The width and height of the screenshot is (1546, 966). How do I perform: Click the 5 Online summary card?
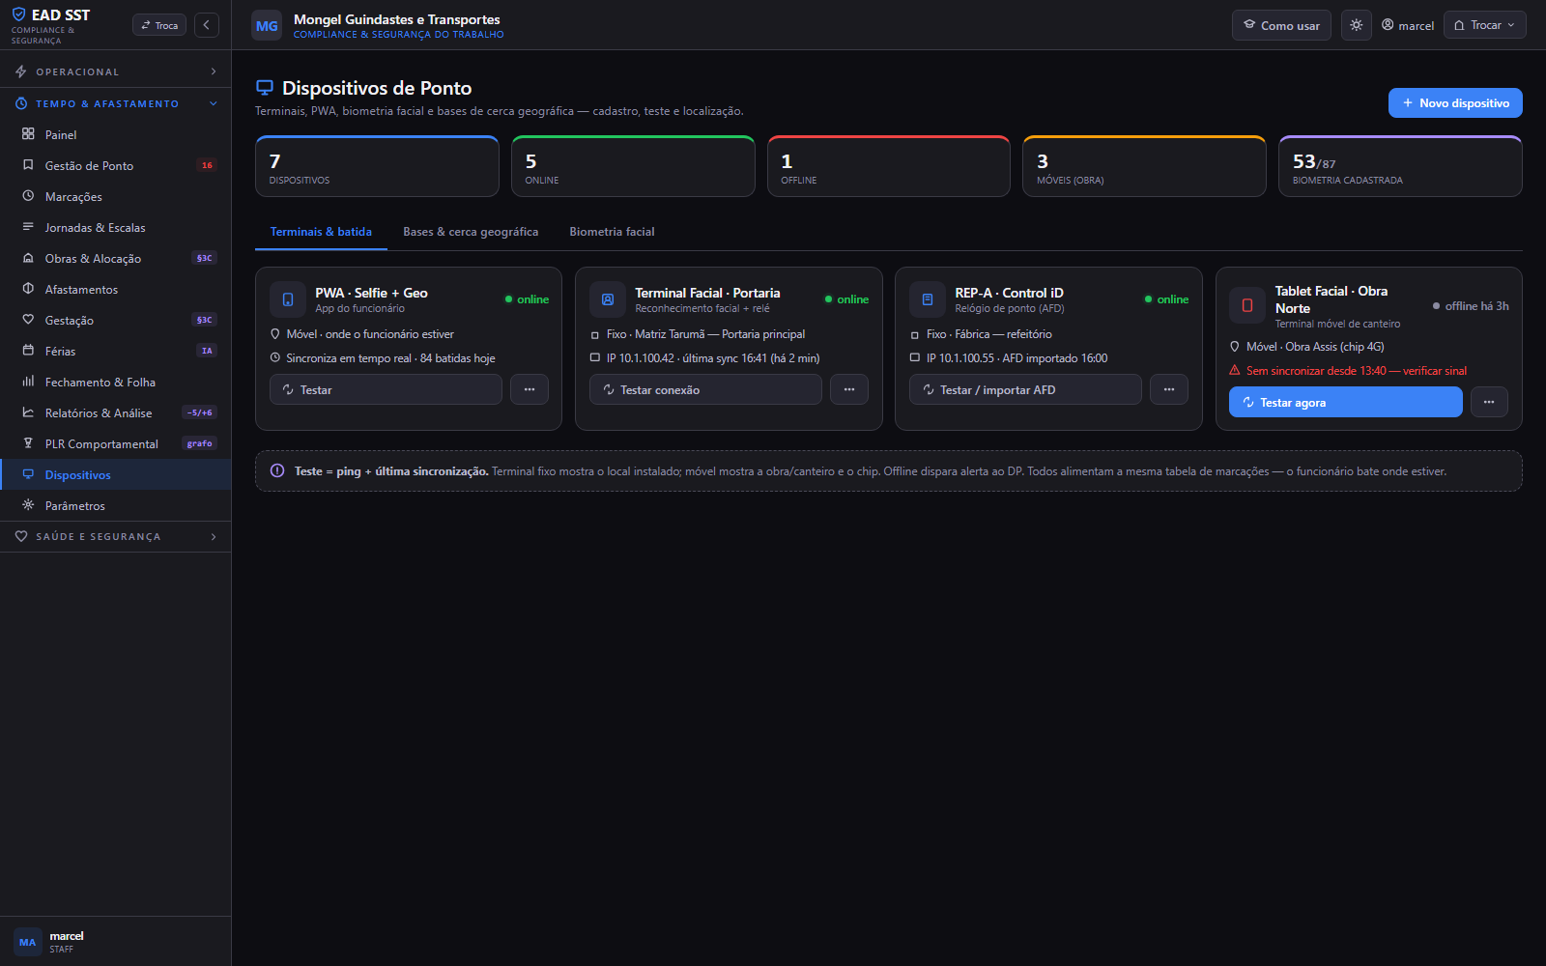(633, 166)
